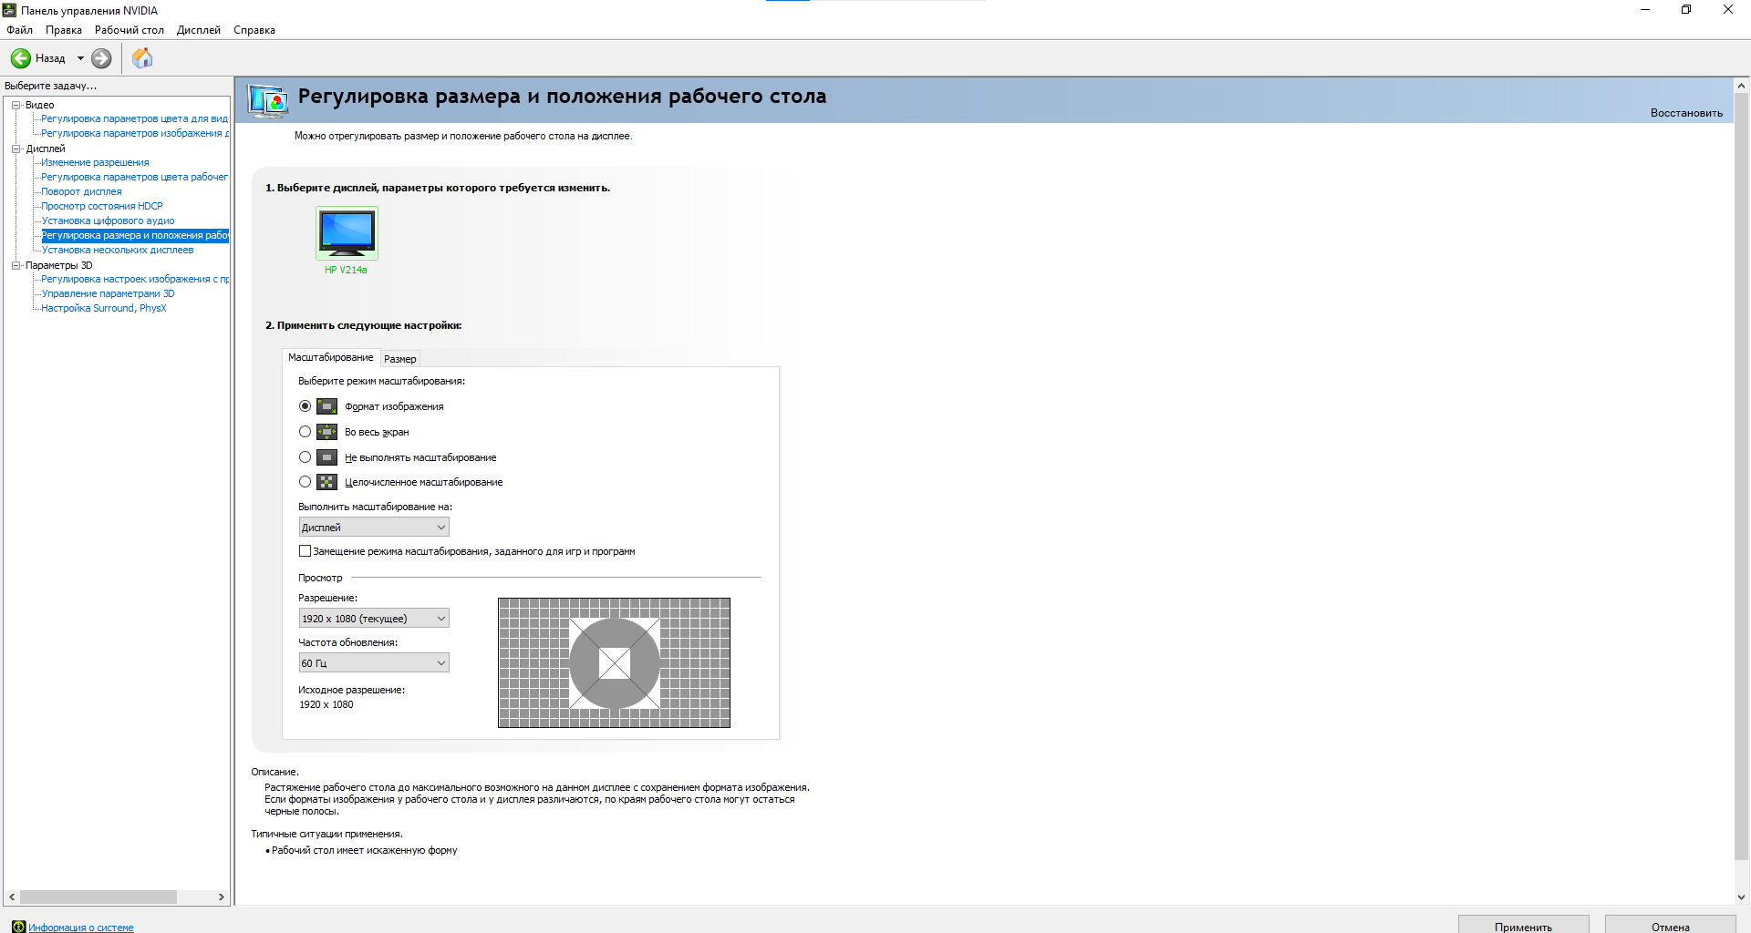Select 'Не выполнять масштабирование' radio option
The image size is (1751, 933).
click(305, 457)
